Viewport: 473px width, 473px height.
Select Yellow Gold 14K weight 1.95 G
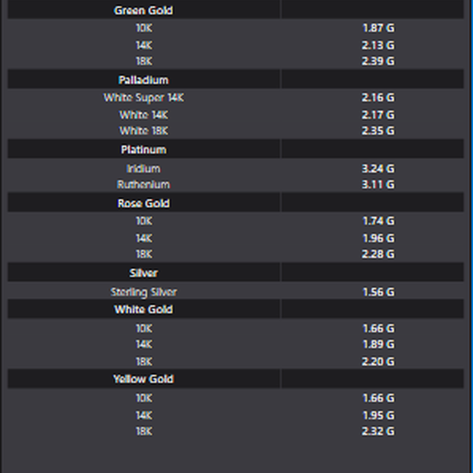[378, 415]
